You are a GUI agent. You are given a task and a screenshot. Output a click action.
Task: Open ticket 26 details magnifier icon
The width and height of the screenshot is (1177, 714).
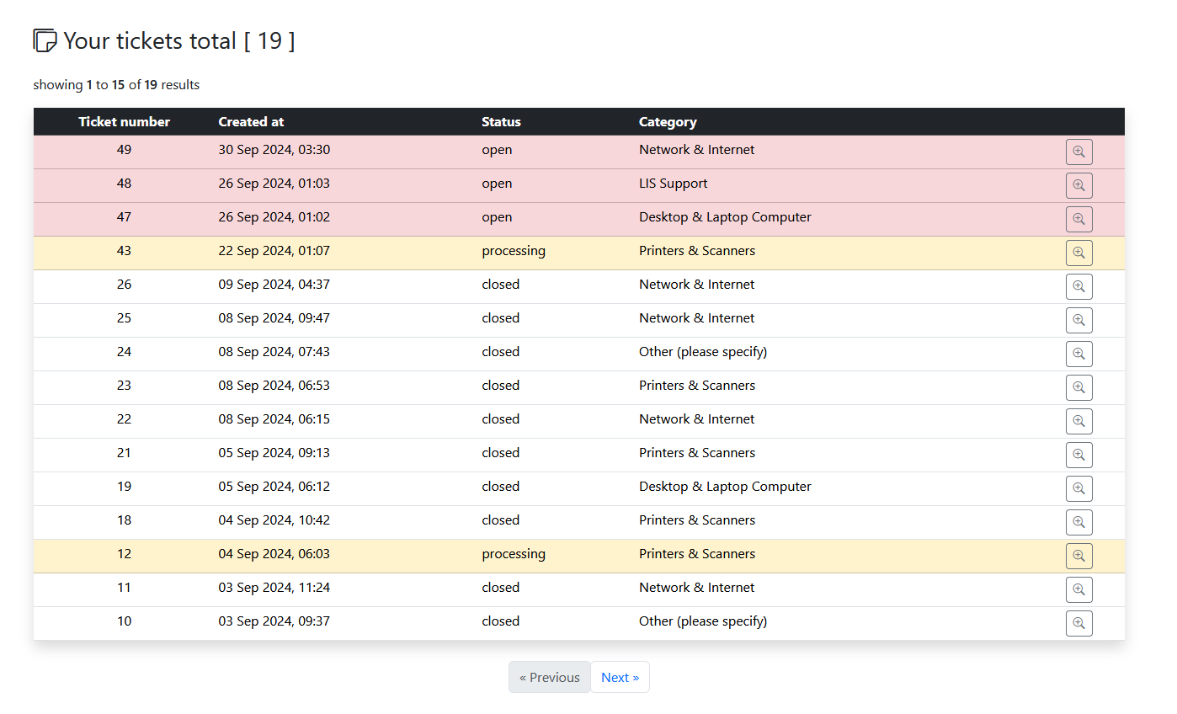1078,286
